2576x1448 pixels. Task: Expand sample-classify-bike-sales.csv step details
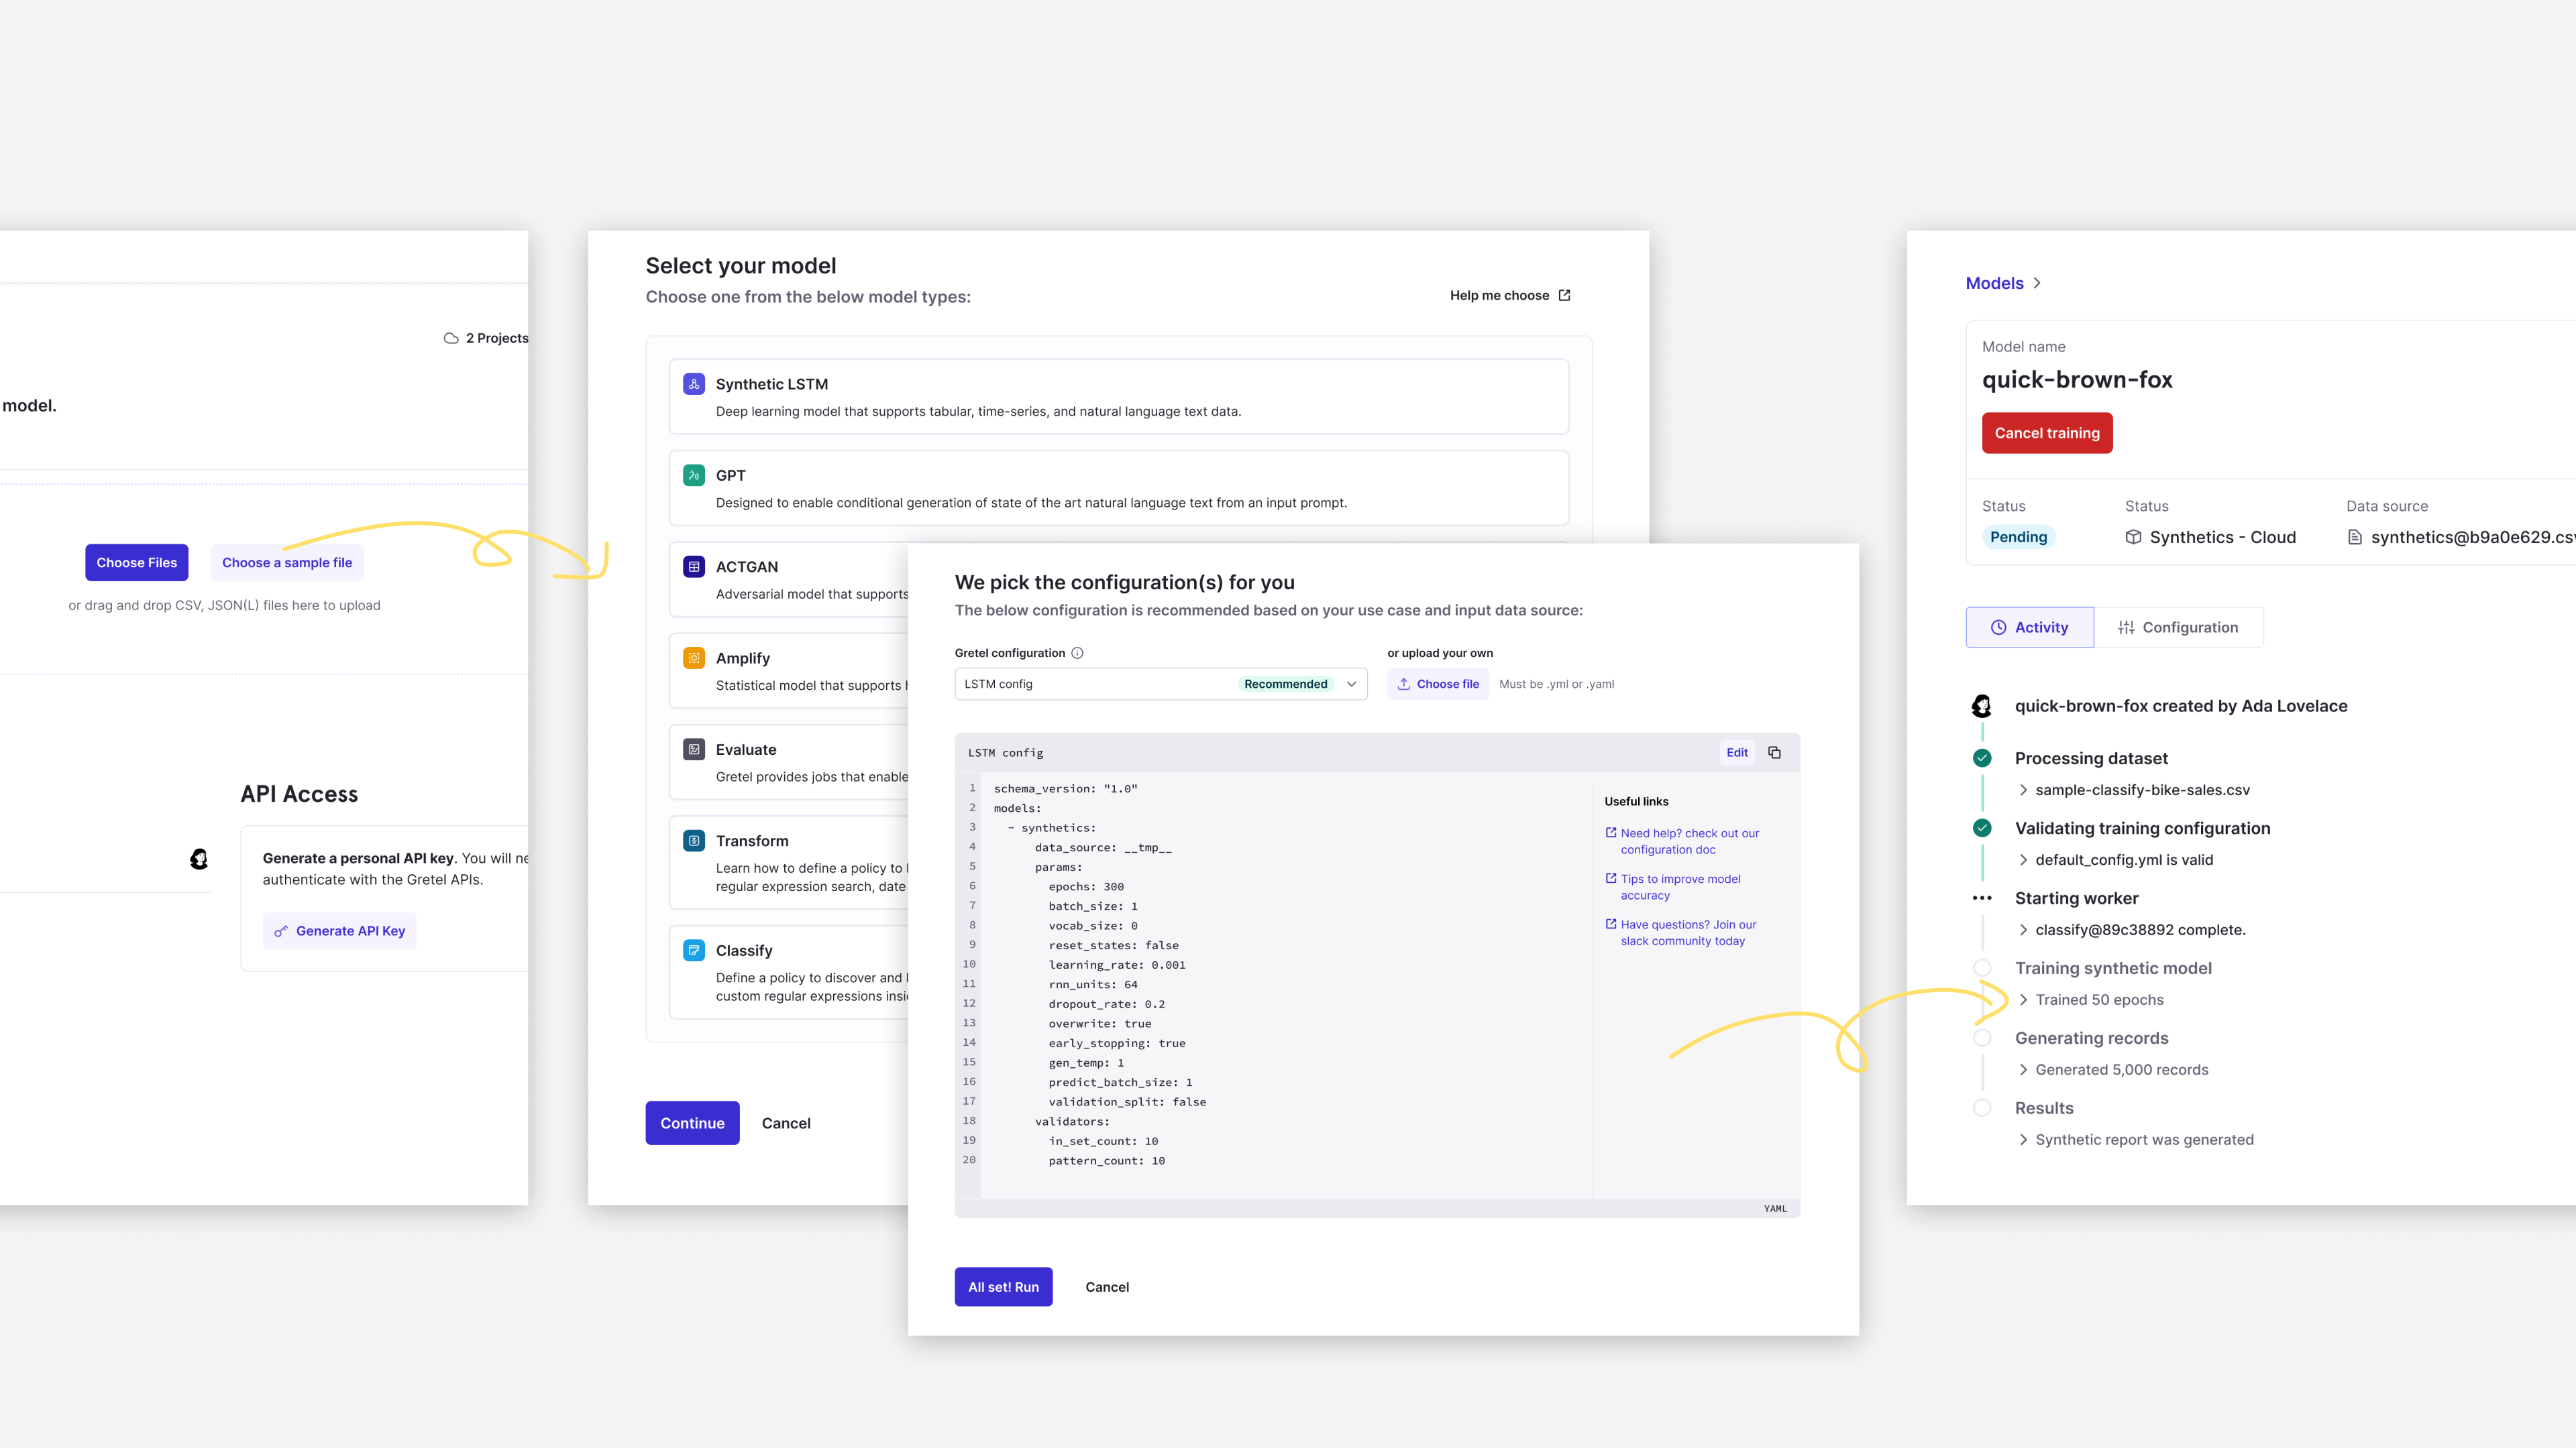[2023, 790]
